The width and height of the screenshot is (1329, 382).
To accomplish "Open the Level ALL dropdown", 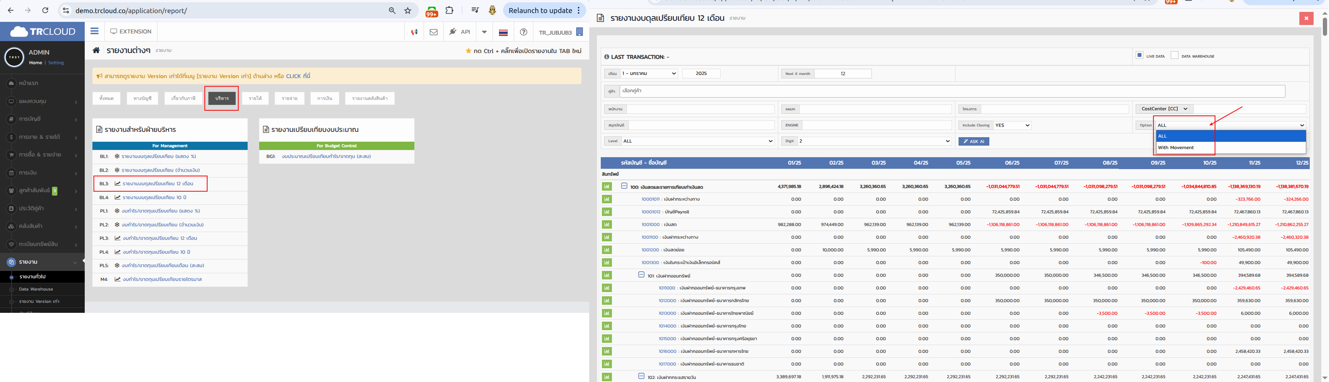I will pyautogui.click(x=697, y=141).
